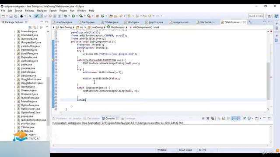Open the Project menu
The height and width of the screenshot is (157, 280).
coord(63,10)
